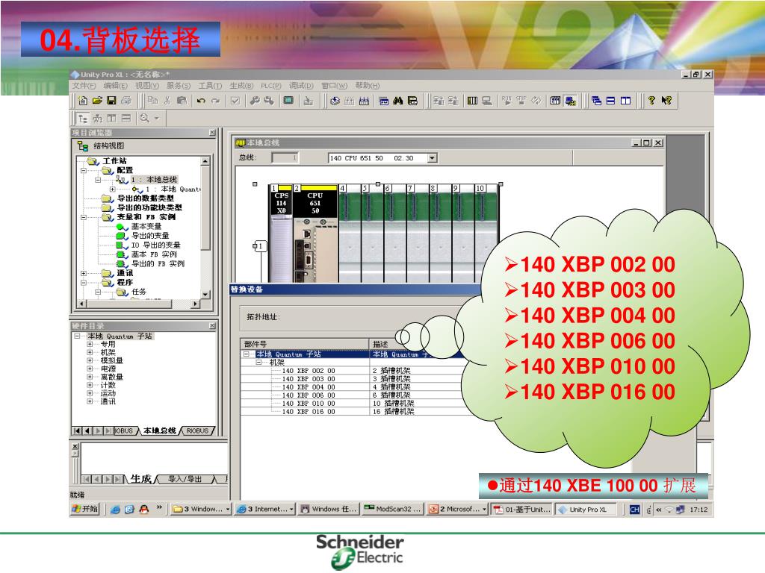Image resolution: width=765 pixels, height=573 pixels.
Task: Click the Open project folder icon
Action: click(x=98, y=101)
